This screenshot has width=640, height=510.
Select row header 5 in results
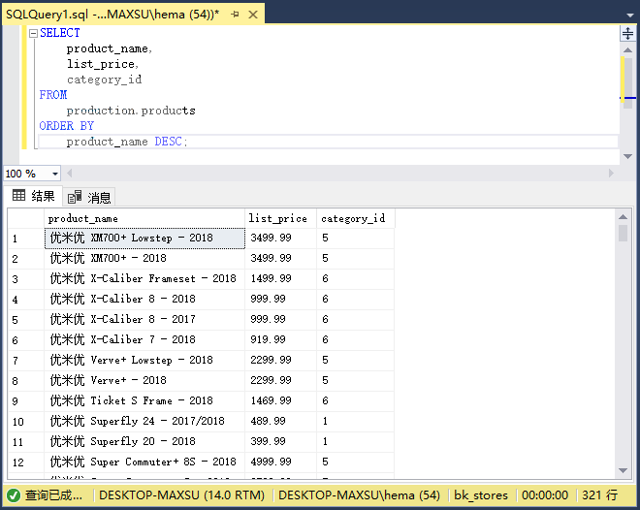(x=26, y=319)
